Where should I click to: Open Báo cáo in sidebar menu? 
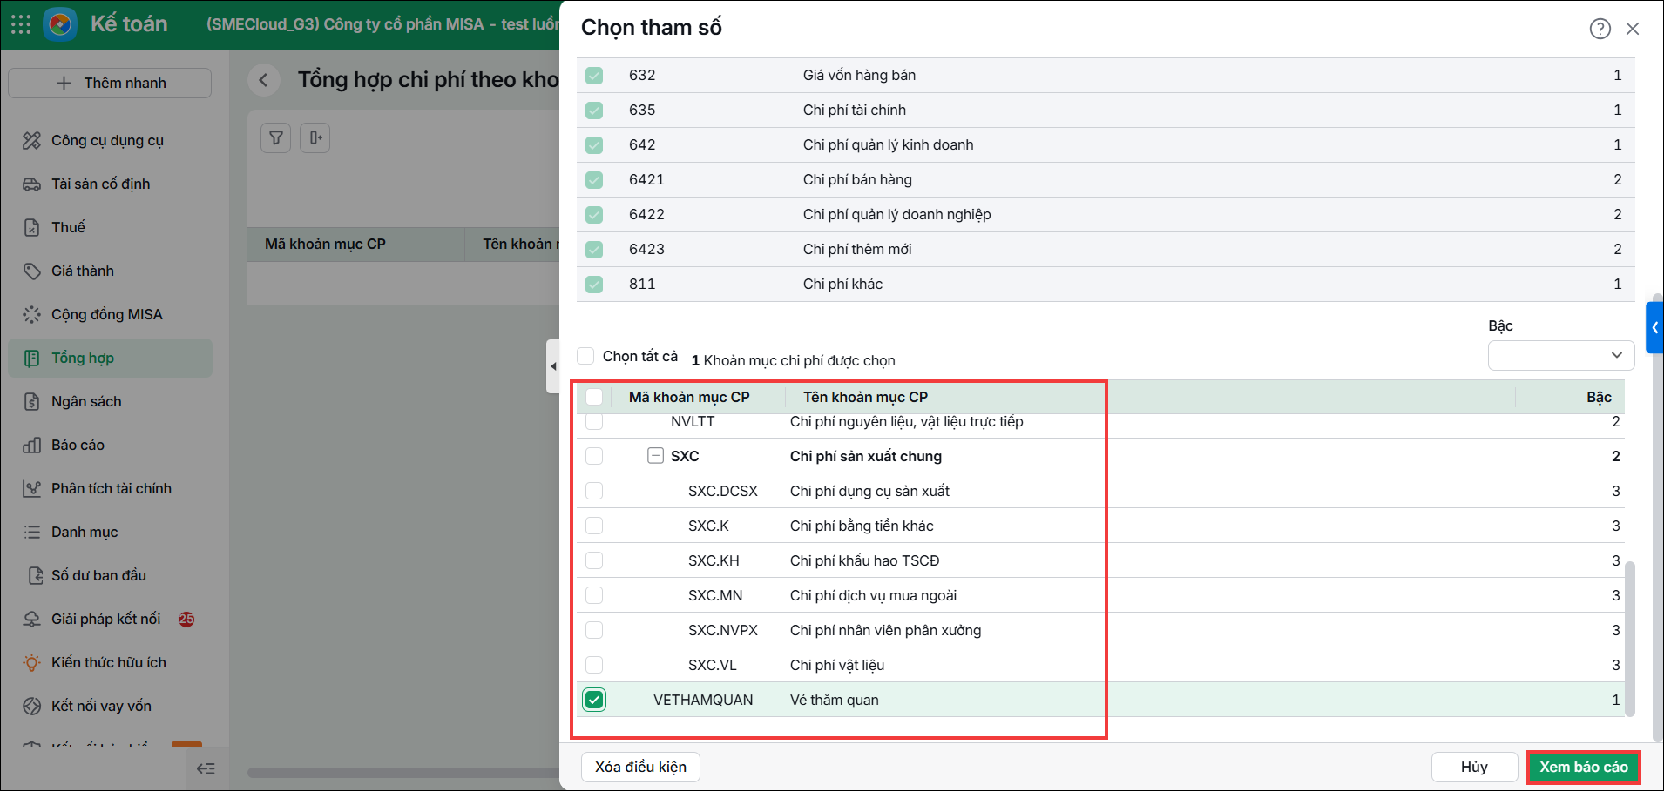[78, 445]
